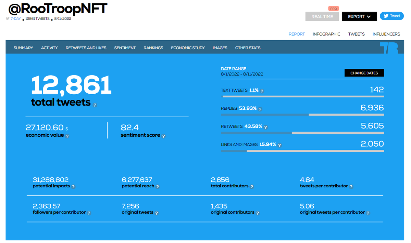Click the Twitter bird icon beside 7-DAY
The height and width of the screenshot is (243, 411).
[x=8, y=18]
